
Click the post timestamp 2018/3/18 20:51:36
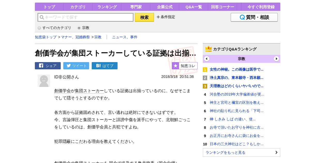177,77
